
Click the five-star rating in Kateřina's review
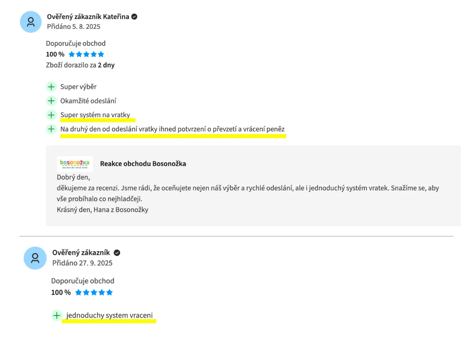click(x=87, y=54)
